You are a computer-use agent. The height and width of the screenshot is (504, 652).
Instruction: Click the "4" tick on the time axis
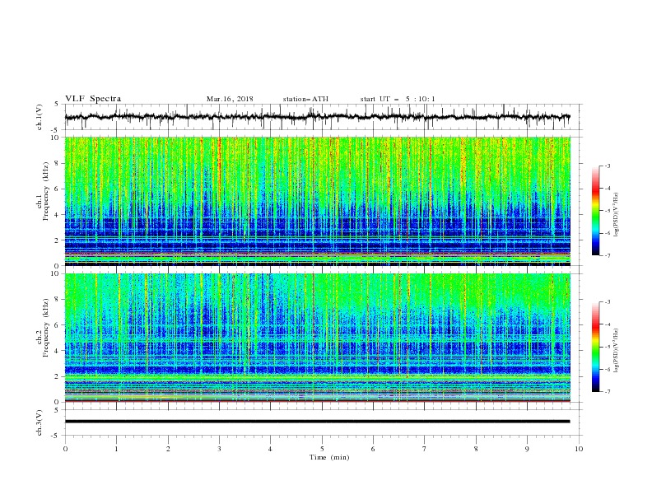[x=270, y=449]
